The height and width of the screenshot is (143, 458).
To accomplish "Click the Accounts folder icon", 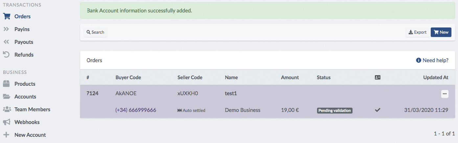I will pyautogui.click(x=7, y=97).
